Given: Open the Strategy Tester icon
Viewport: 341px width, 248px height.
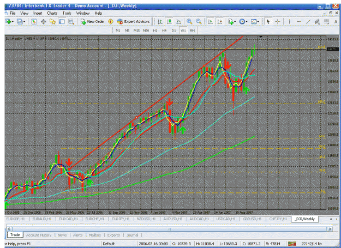Looking at the screenshot, I should pos(71,21).
